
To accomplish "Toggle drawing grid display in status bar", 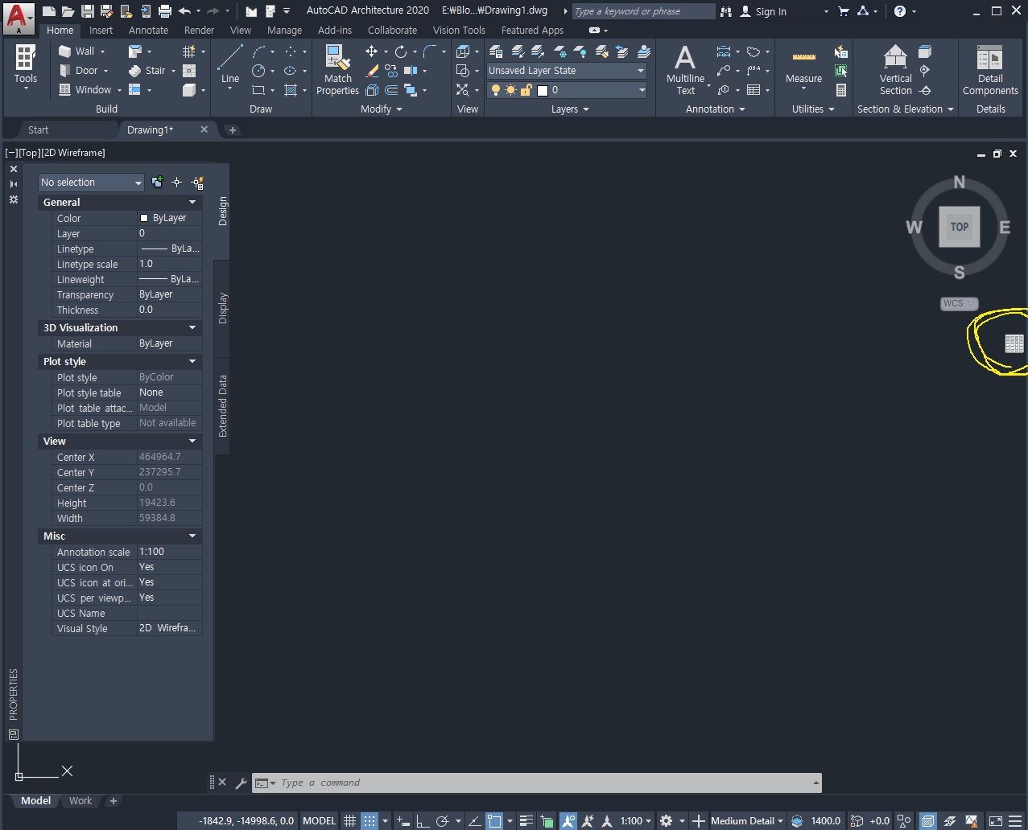I will tap(349, 821).
